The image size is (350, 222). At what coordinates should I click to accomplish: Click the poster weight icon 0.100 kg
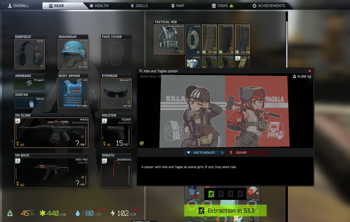pyautogui.click(x=295, y=77)
